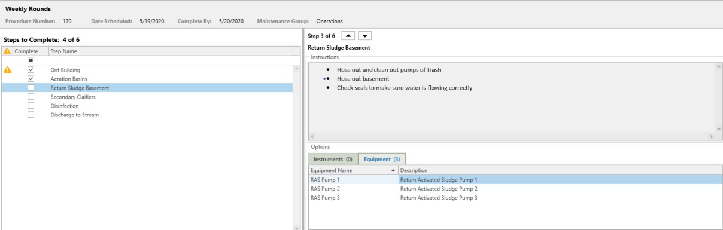Image resolution: width=723 pixels, height=230 pixels.
Task: Select the RAS Pump 2 equipment row
Action: click(515, 188)
